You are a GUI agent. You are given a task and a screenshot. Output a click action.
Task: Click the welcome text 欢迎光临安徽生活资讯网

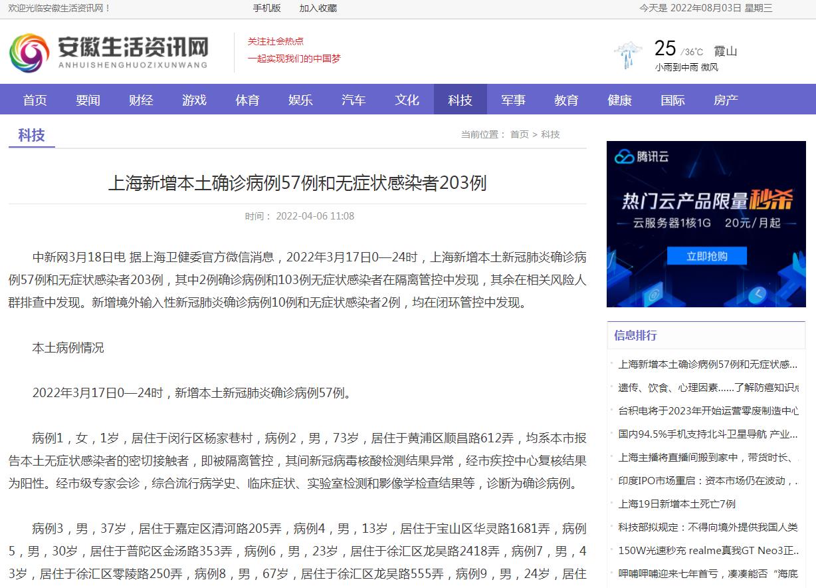(59, 8)
